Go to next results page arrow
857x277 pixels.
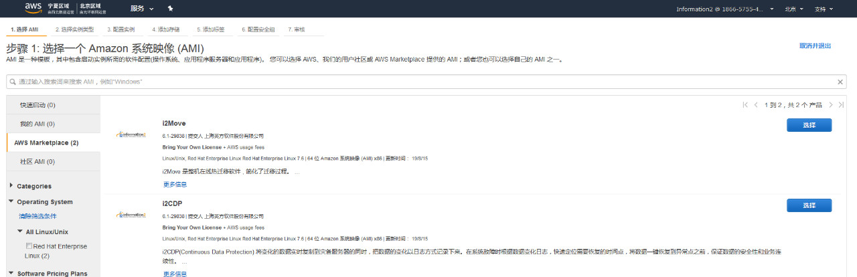831,105
